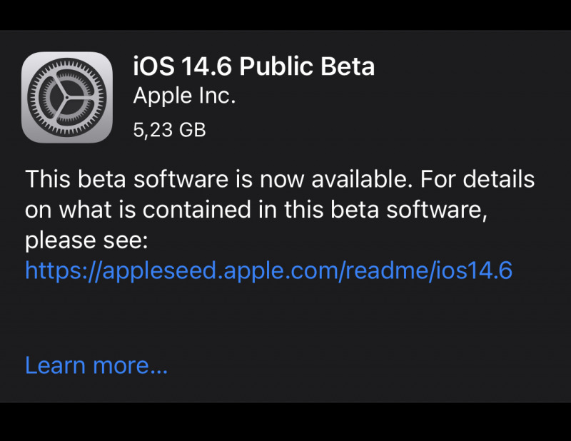571x441 pixels.
Task: Tap the Settings gear icon
Action: coord(67,98)
